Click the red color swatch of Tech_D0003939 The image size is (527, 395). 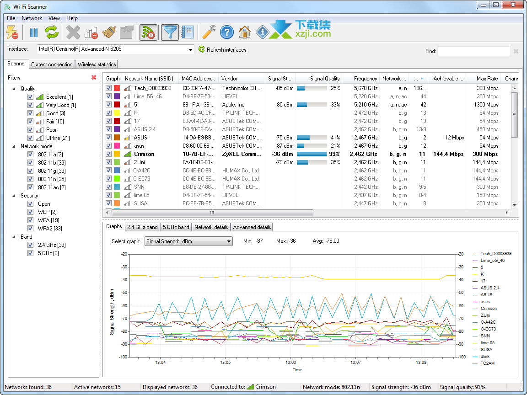(x=117, y=88)
